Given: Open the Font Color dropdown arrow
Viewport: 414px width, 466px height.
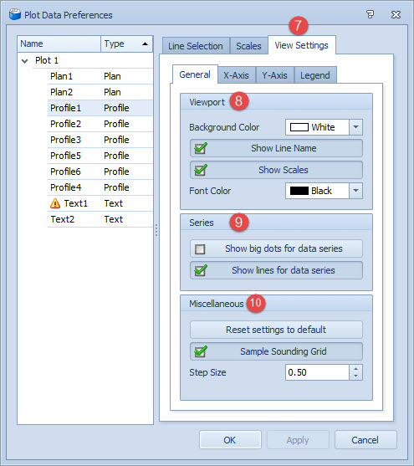Looking at the screenshot, I should point(355,191).
